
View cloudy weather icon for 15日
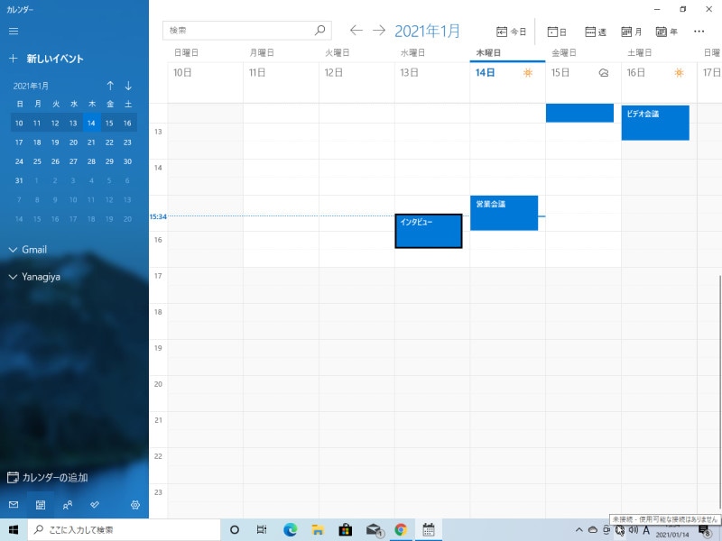click(603, 73)
